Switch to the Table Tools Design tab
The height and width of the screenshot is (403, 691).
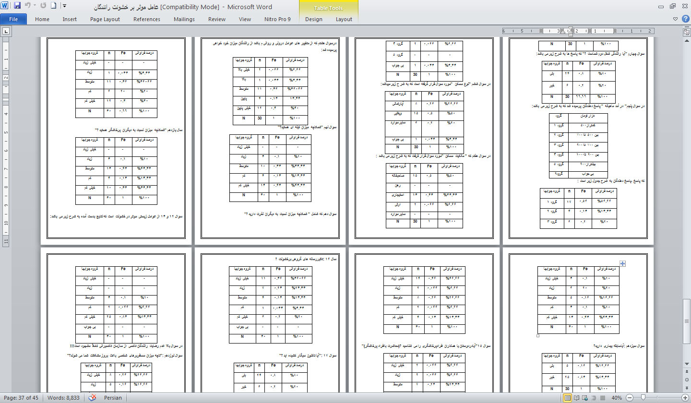[313, 19]
